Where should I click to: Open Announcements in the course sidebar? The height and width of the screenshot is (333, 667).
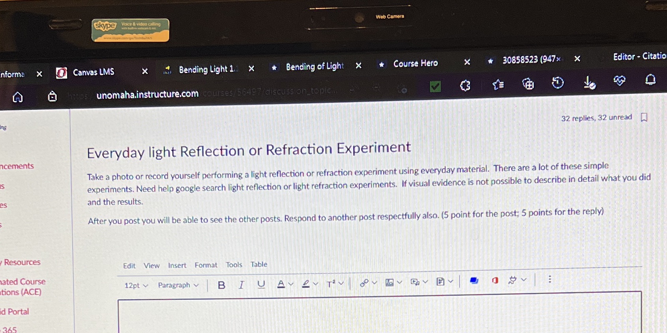coord(17,166)
